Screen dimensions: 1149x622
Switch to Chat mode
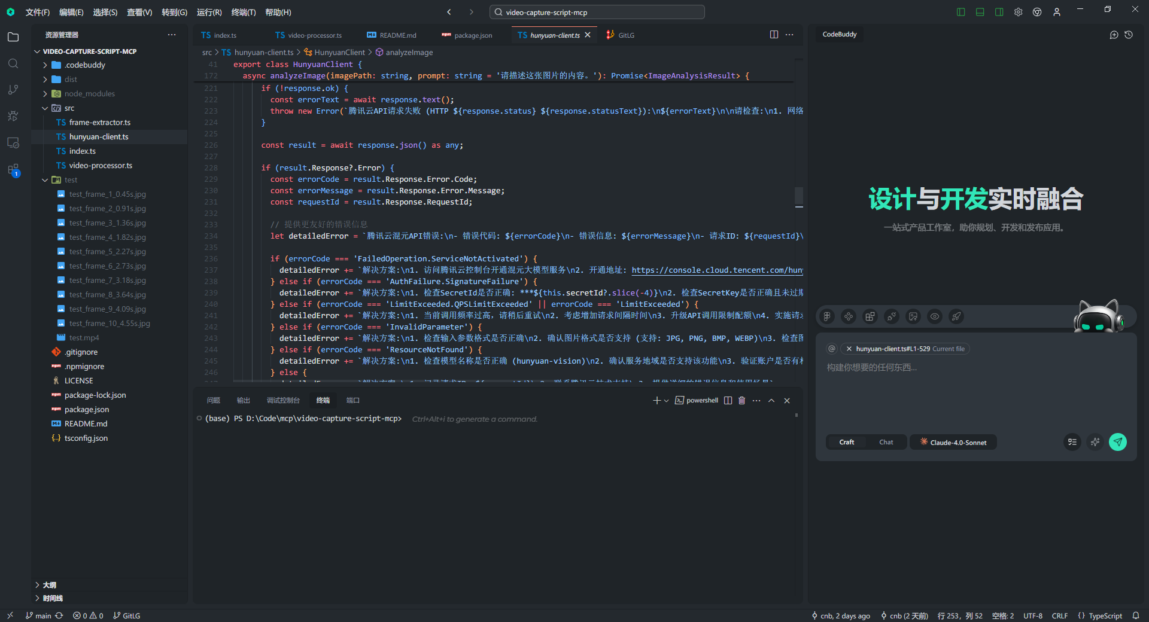[x=886, y=442]
